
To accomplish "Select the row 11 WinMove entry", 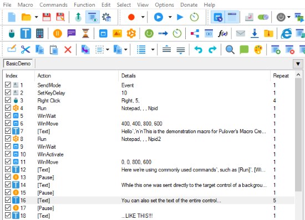I will pyautogui.click(x=149, y=162).
